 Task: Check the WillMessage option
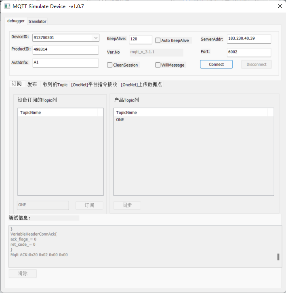(158, 65)
